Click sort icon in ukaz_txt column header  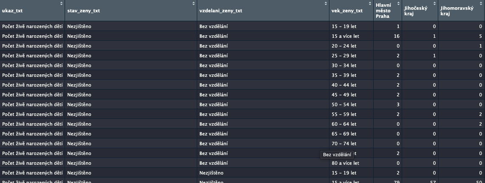62,3
